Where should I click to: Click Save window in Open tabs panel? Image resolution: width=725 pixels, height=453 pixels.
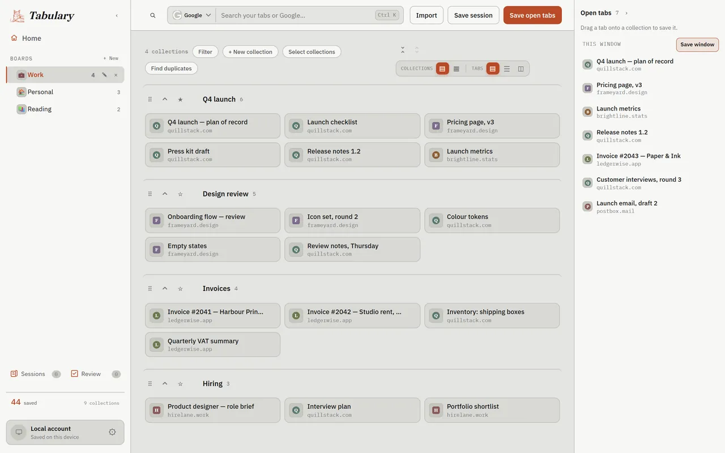[697, 45]
